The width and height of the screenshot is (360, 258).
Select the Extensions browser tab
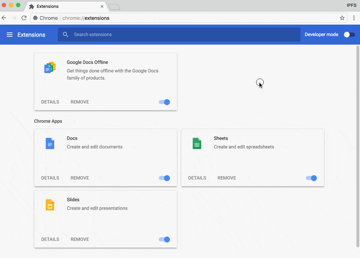pos(64,6)
